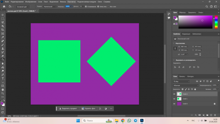This screenshot has height=124, width=220.
Task: Select the Pen tool
Action: point(3,75)
